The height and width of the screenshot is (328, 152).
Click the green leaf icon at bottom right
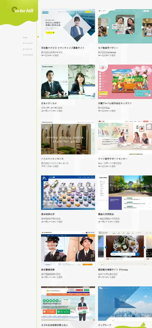coord(143,325)
